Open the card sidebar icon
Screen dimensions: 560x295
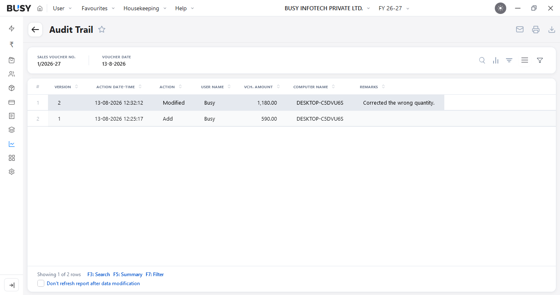[x=11, y=102]
